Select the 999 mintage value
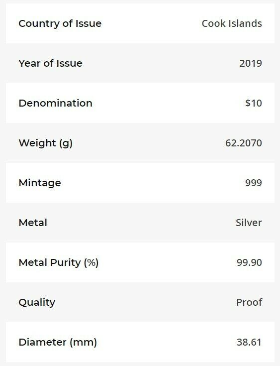 coord(254,183)
